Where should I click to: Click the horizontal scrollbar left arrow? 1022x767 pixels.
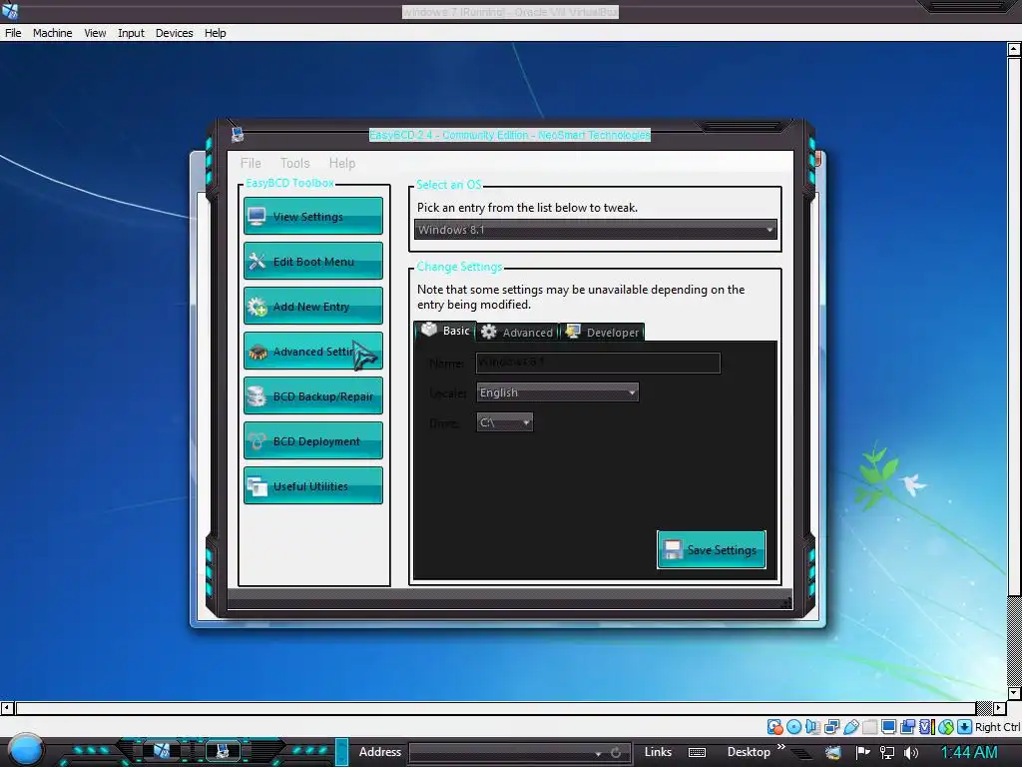pyautogui.click(x=7, y=708)
